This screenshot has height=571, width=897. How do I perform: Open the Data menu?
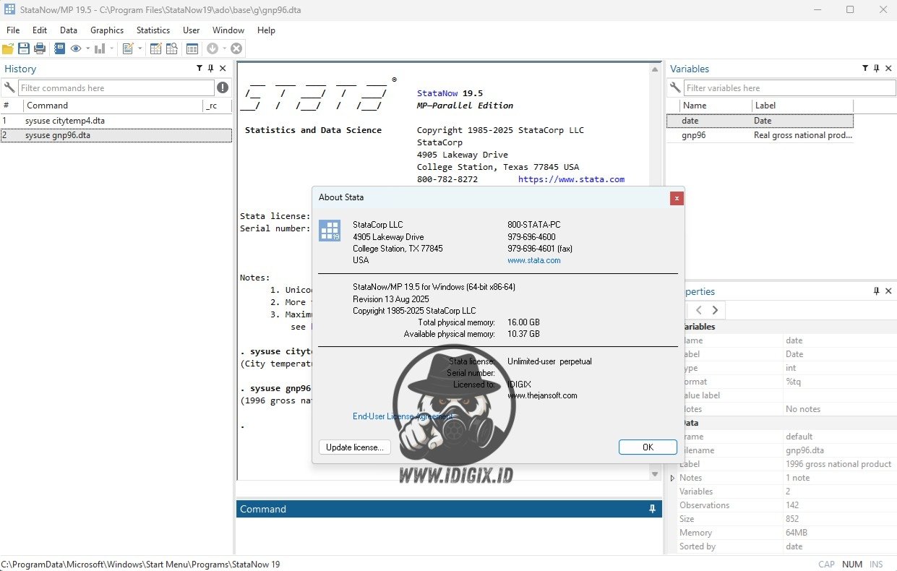point(69,30)
